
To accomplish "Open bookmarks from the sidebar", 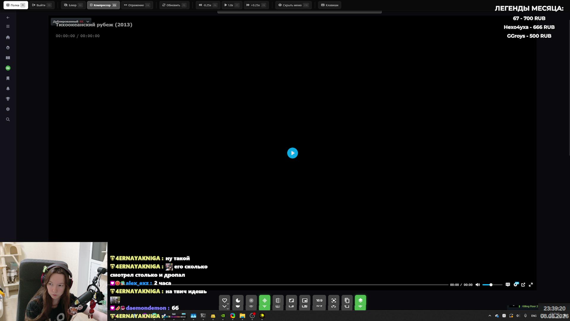I will click(x=8, y=78).
